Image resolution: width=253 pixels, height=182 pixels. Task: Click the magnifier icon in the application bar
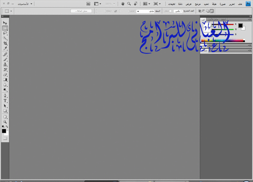[129, 4]
